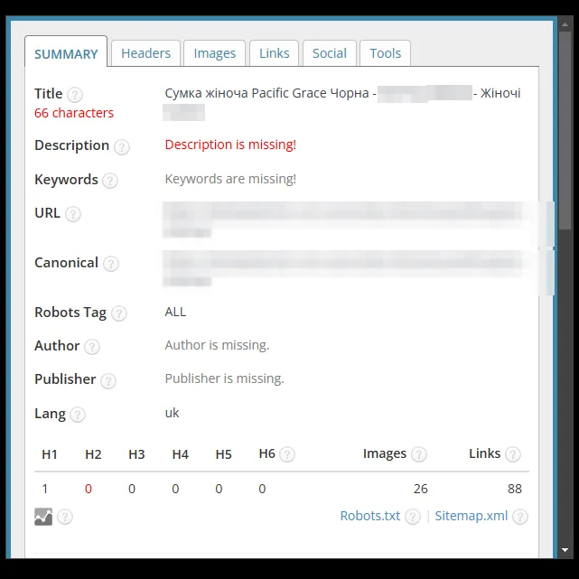The image size is (579, 579).
Task: Click the help icon next to Robots Tag
Action: coord(119,313)
